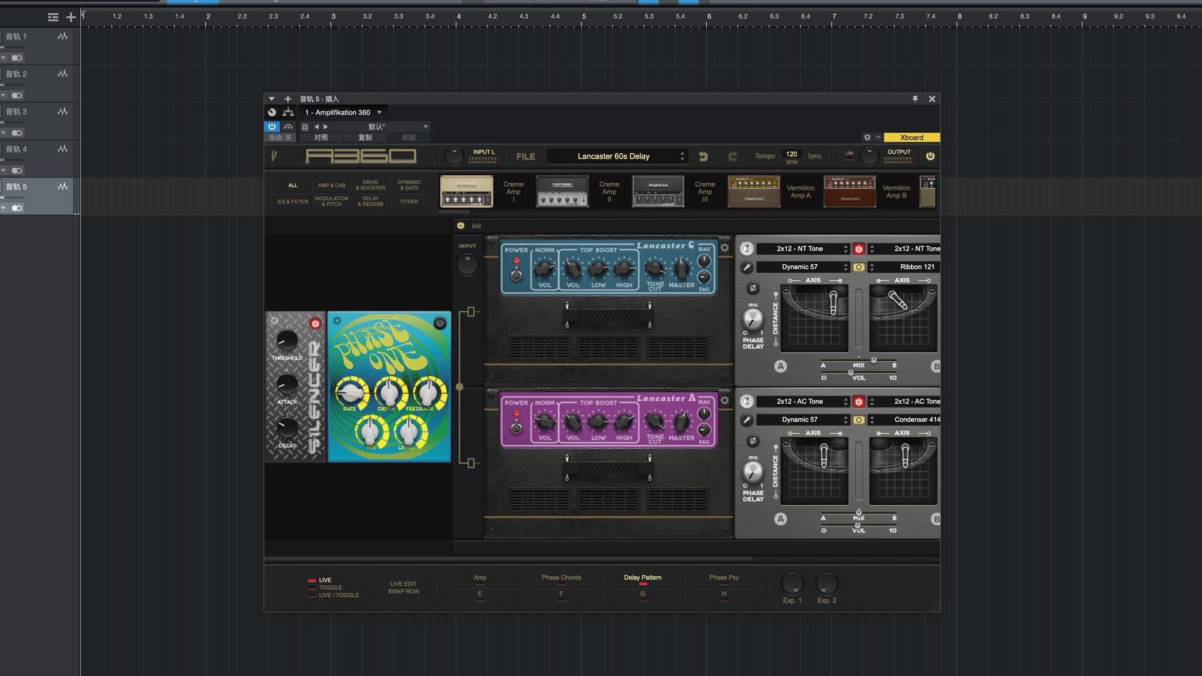The height and width of the screenshot is (676, 1202).
Task: Select DELAY & REVERB category
Action: point(371,202)
